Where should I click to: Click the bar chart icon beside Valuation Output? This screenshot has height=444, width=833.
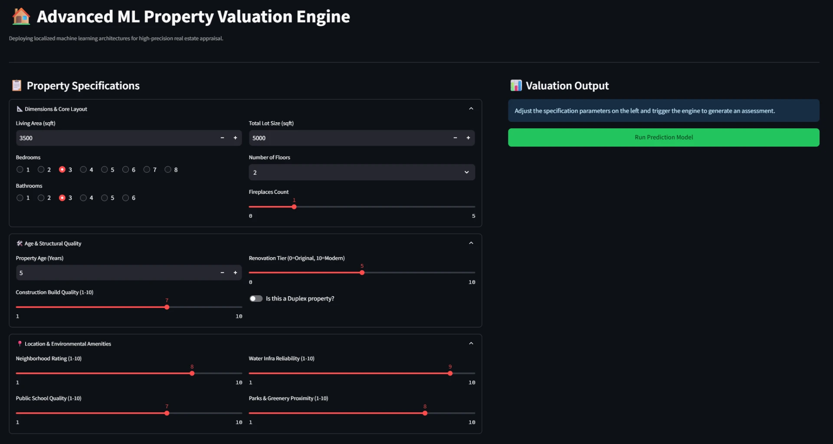click(x=516, y=85)
